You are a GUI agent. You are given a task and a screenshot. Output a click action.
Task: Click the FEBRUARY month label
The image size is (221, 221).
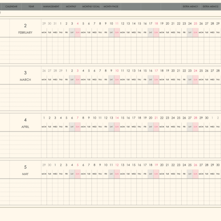click(25, 33)
